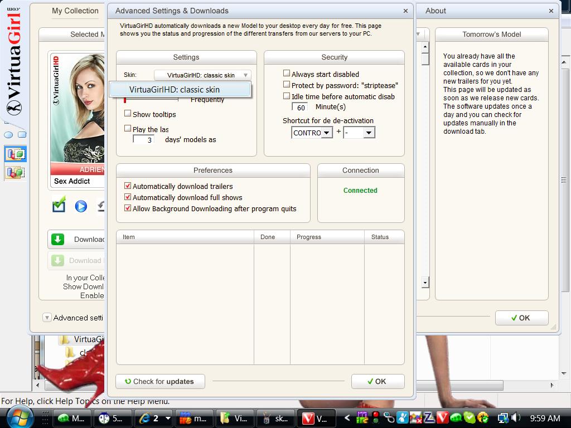Open the dropdown arrow left of Tomorrow's Model

418,34
